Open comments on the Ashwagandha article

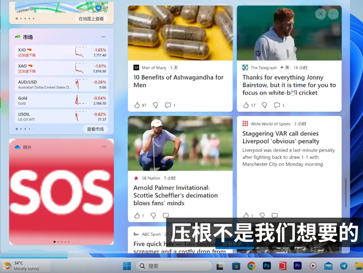[168, 105]
